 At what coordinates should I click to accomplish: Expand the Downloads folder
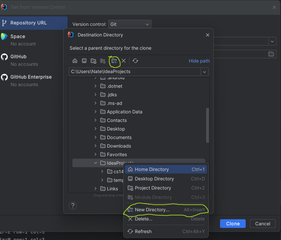(x=96, y=146)
